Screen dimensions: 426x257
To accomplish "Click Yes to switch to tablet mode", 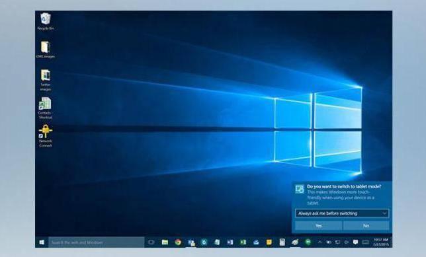I will pyautogui.click(x=318, y=225).
